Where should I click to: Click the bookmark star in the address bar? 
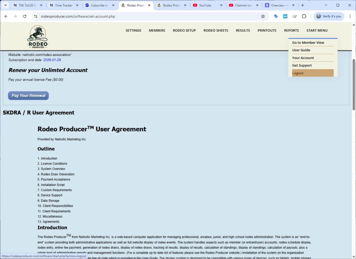click(x=263, y=16)
